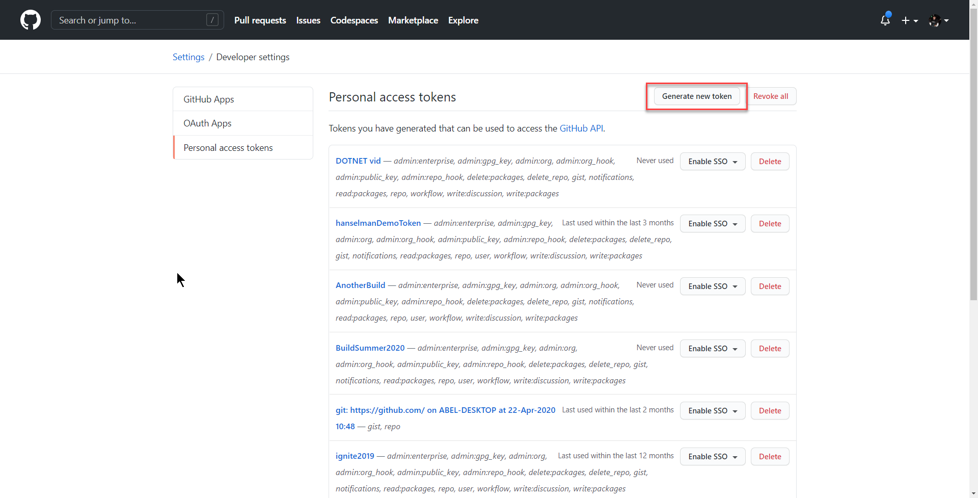978x498 pixels.
Task: Open the notifications bell
Action: tap(885, 20)
